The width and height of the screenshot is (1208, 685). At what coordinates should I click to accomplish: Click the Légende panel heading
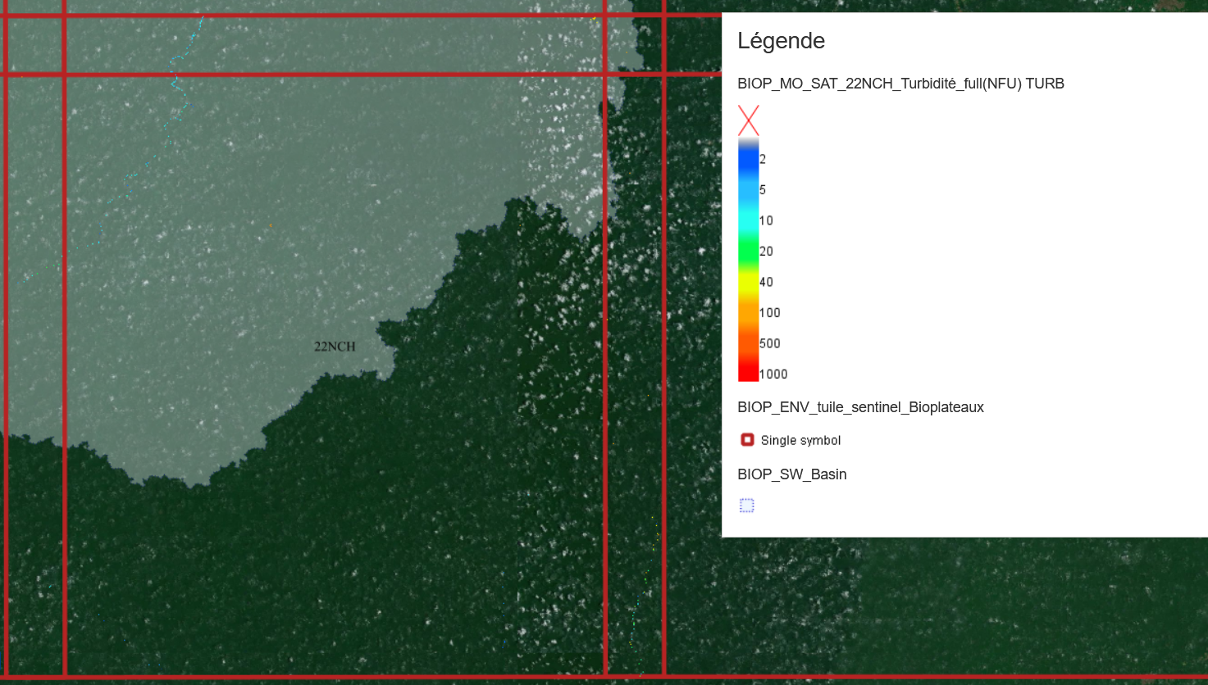pos(781,41)
